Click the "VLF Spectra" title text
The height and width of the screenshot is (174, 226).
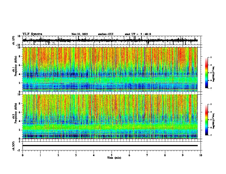pyautogui.click(x=32, y=34)
